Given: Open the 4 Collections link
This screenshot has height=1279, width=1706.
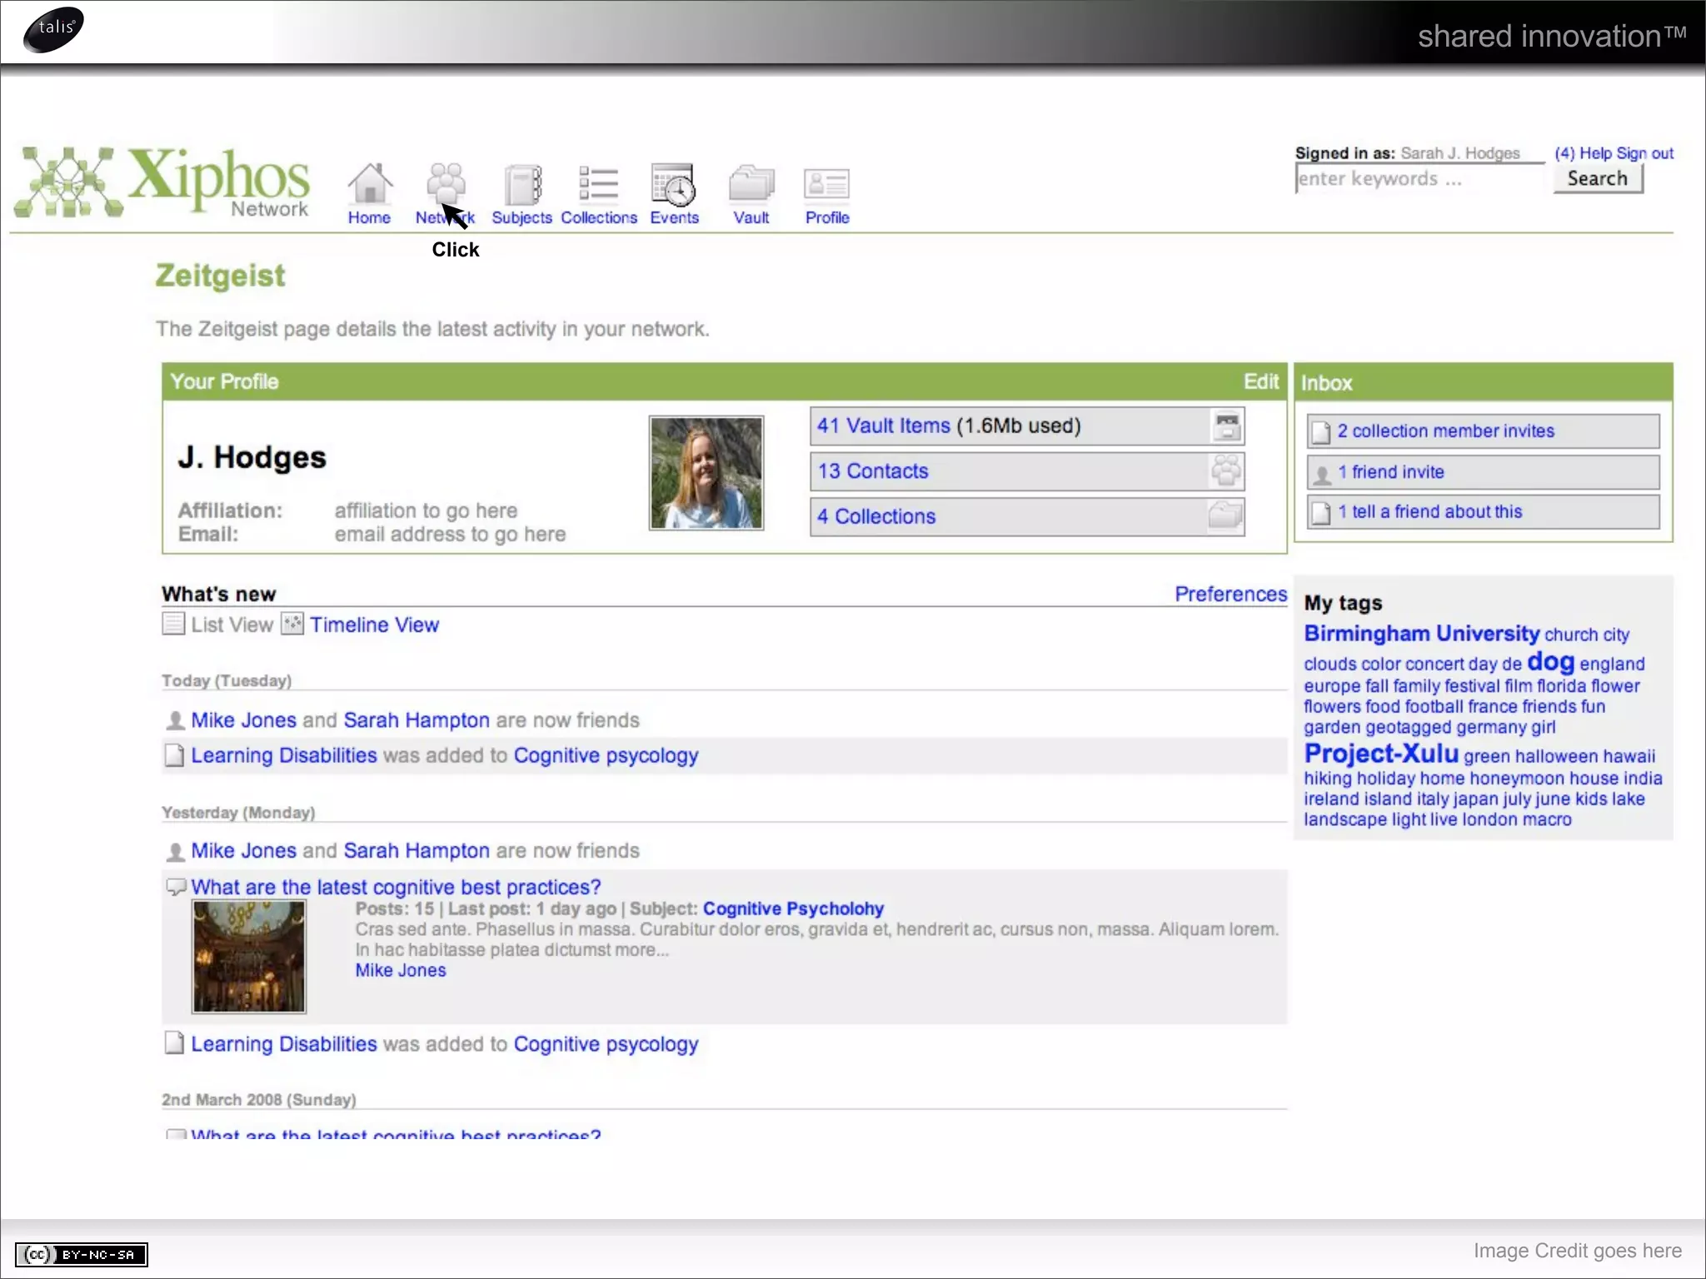Looking at the screenshot, I should coord(876,516).
